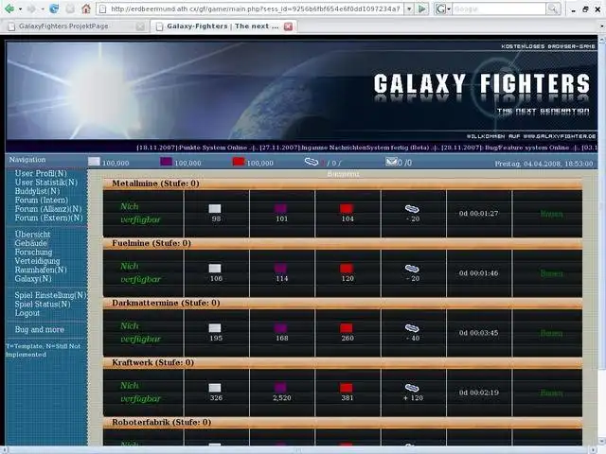Click Bauen link in the Metallmine row
The image size is (606, 454).
(551, 214)
